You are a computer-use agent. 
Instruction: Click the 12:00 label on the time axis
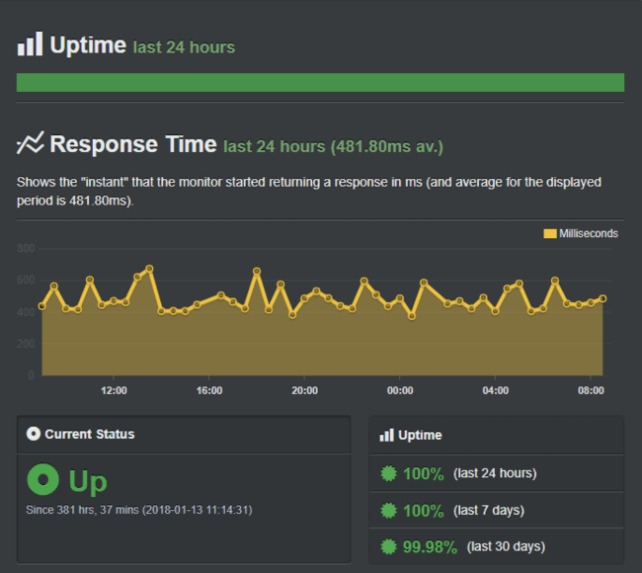point(114,391)
